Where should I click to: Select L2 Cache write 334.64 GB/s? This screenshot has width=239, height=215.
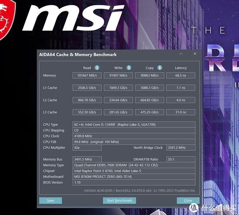coord(118,100)
